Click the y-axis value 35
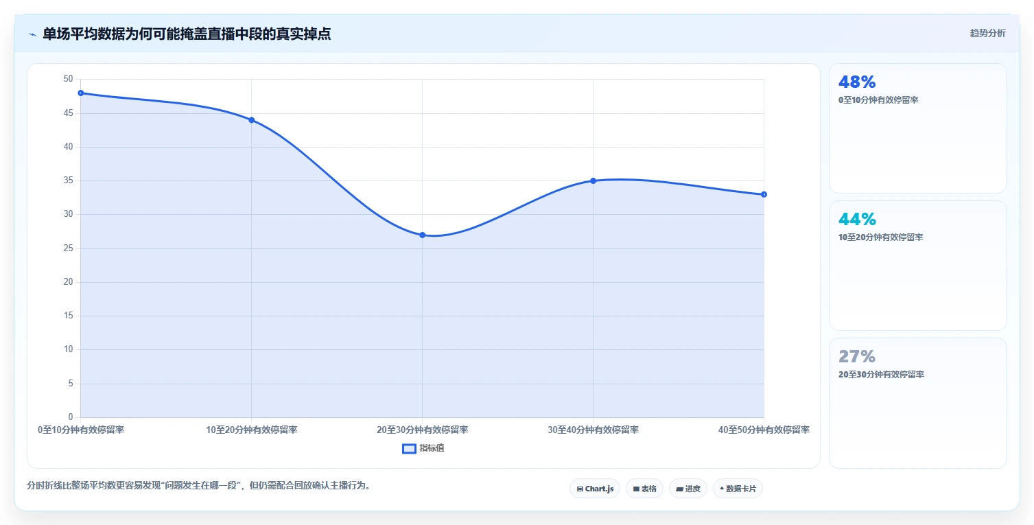This screenshot has height=525, width=1034. point(68,180)
